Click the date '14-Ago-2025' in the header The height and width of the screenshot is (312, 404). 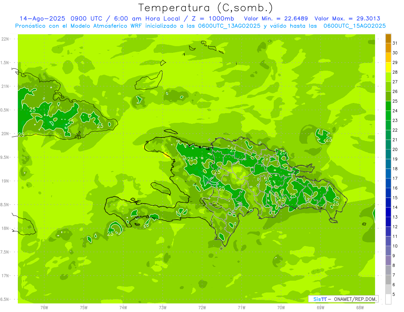click(x=42, y=19)
